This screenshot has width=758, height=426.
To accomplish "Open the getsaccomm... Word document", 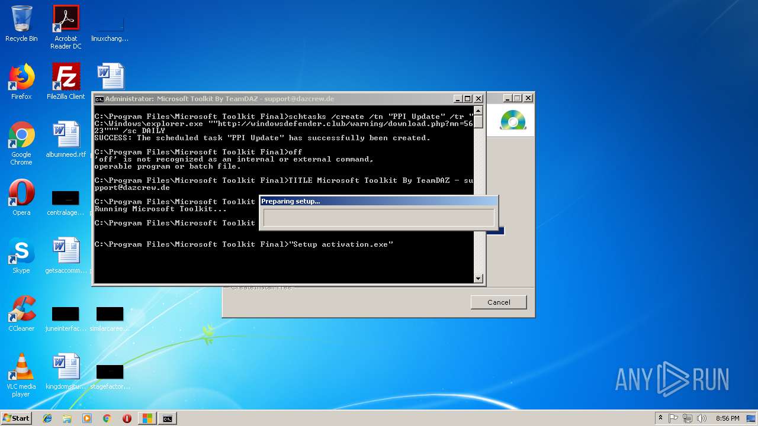I will click(66, 256).
